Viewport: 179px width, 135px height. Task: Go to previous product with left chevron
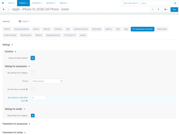click(x=152, y=9)
